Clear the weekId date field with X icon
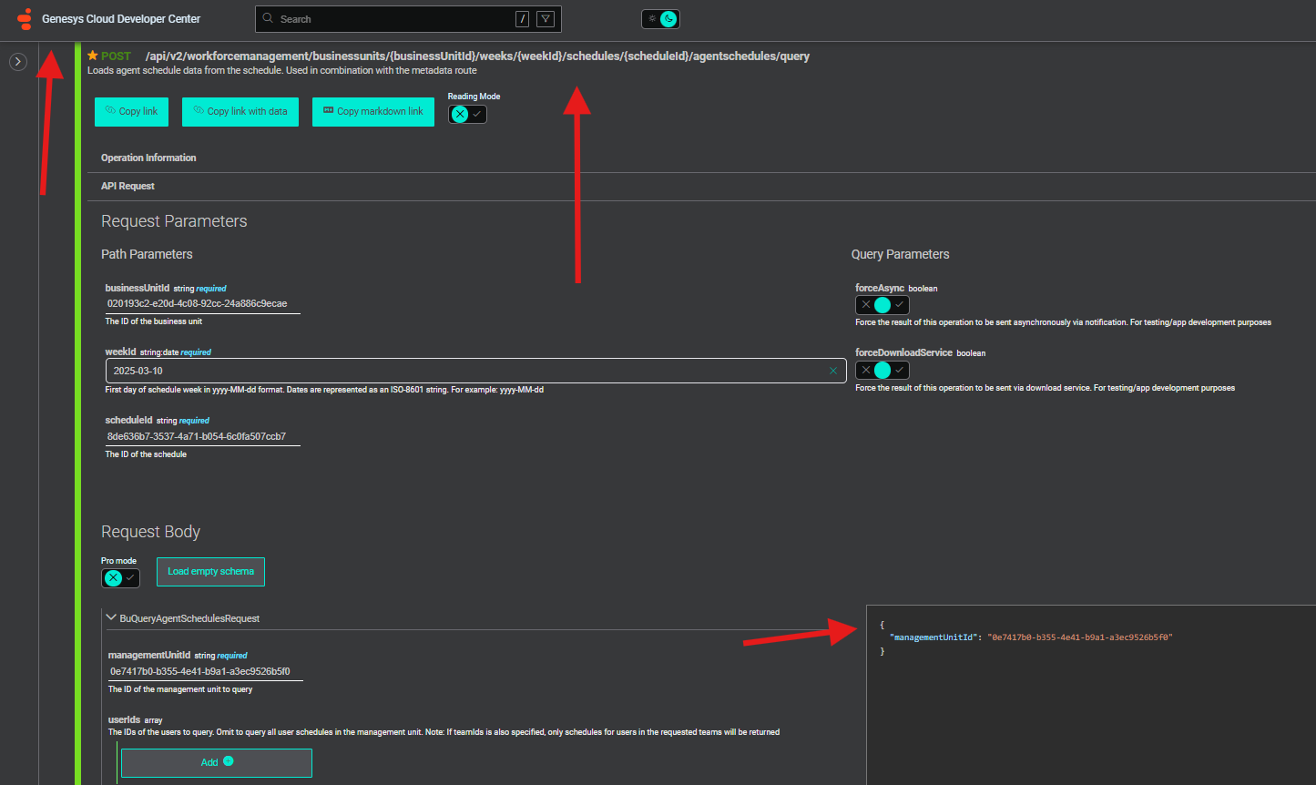 coord(832,371)
